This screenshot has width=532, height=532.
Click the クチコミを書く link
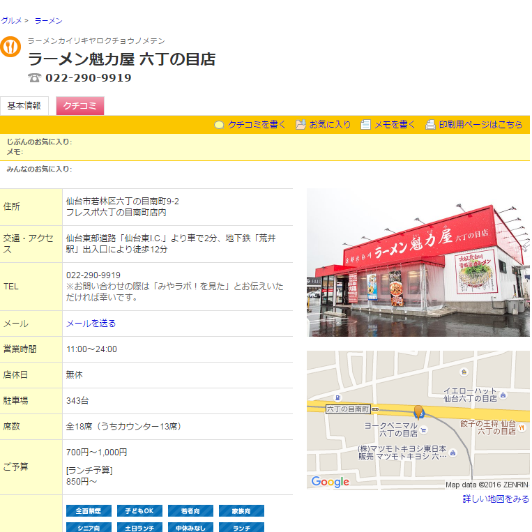point(257,125)
